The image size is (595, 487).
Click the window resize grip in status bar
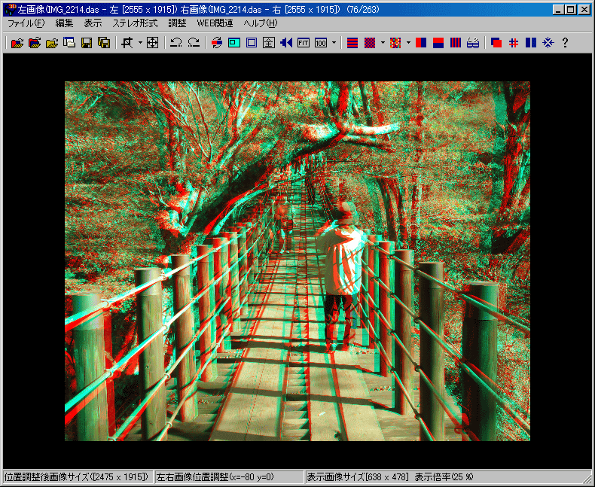click(x=586, y=478)
